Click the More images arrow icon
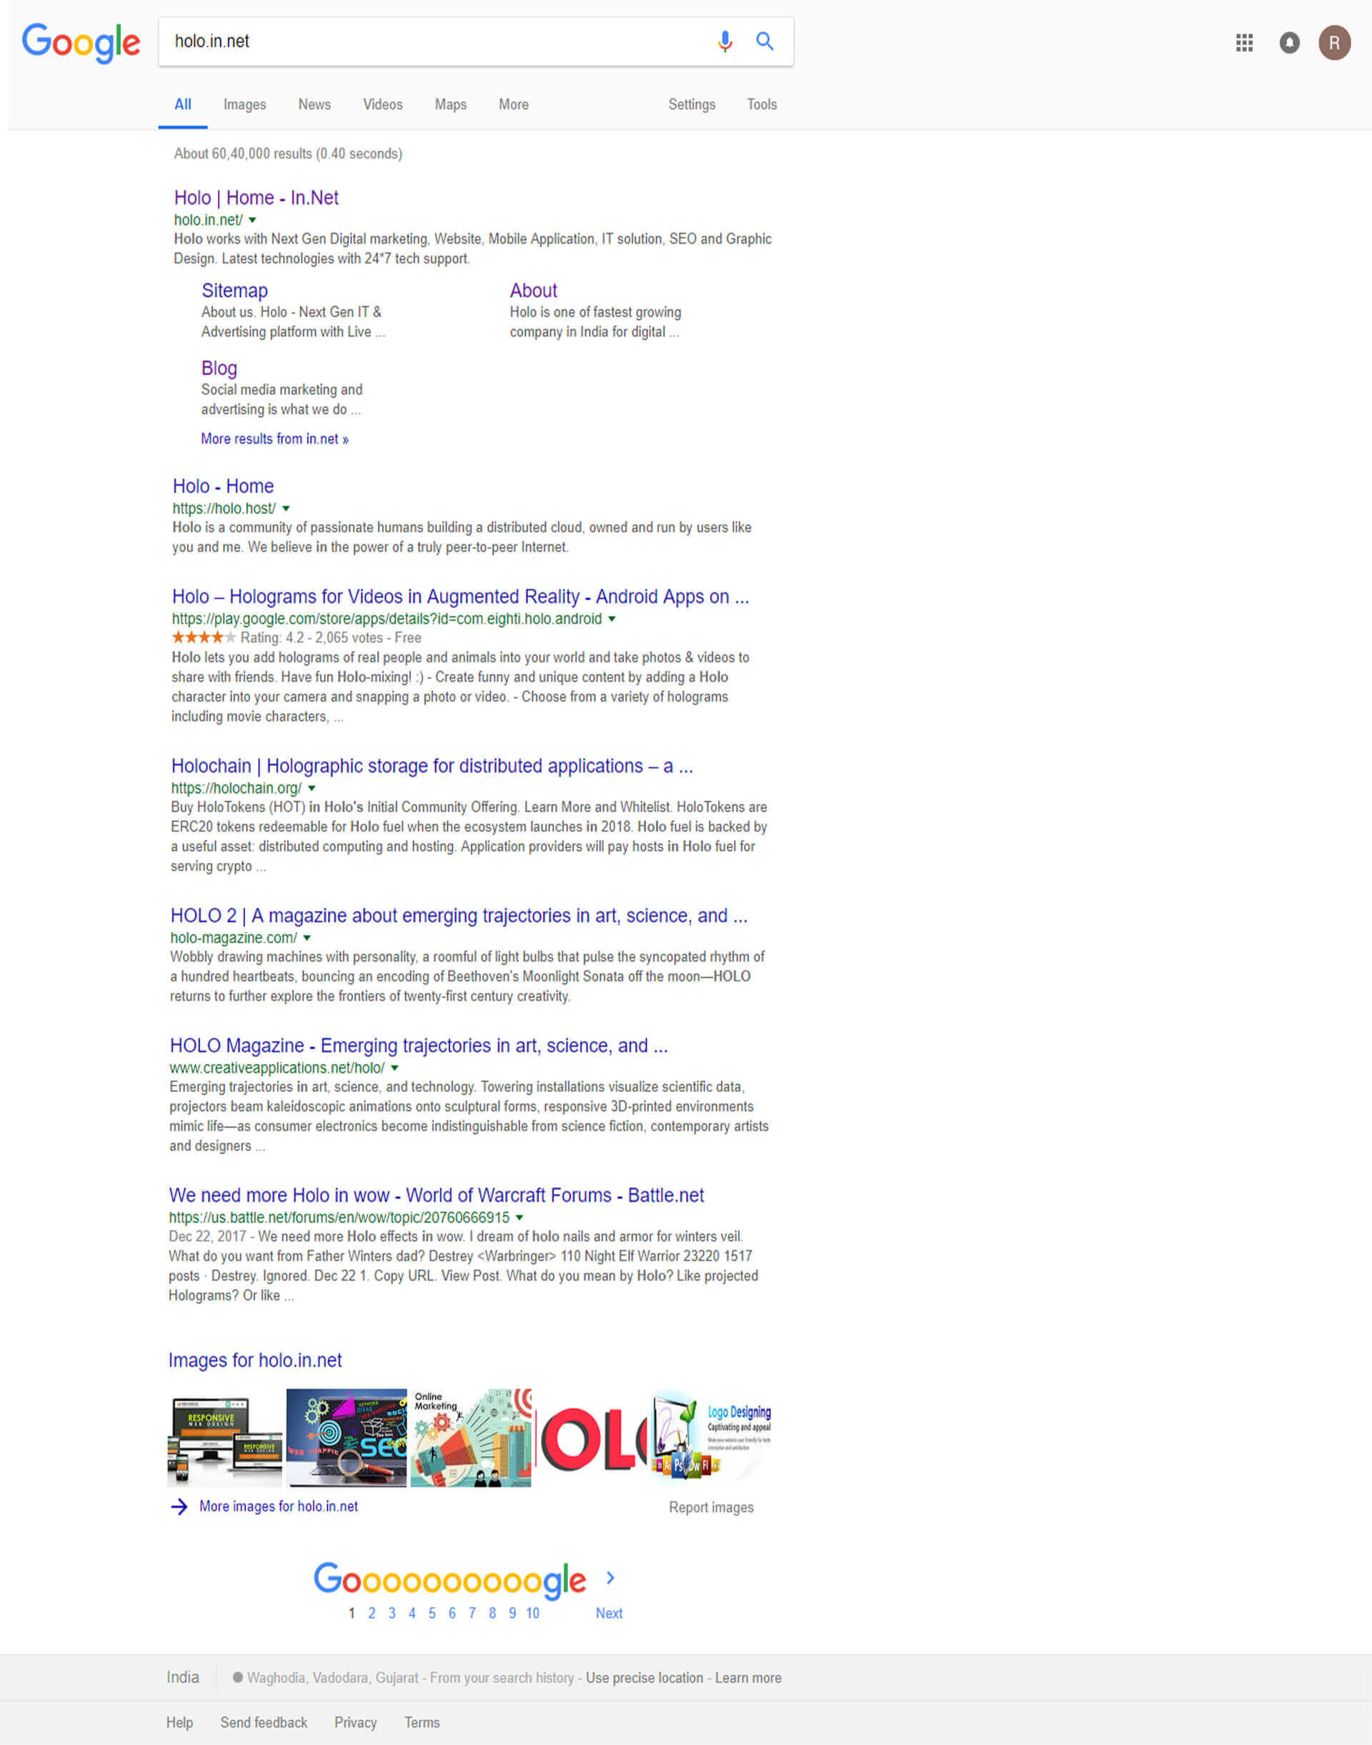This screenshot has height=1745, width=1372. pos(179,1506)
